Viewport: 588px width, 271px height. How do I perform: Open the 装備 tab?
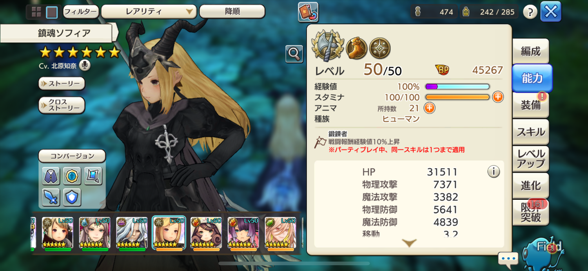[531, 105]
